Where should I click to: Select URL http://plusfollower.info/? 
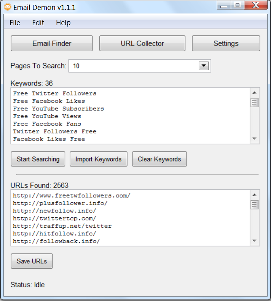[x=60, y=203]
